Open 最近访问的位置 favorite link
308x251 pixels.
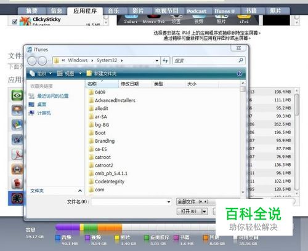[49, 96]
